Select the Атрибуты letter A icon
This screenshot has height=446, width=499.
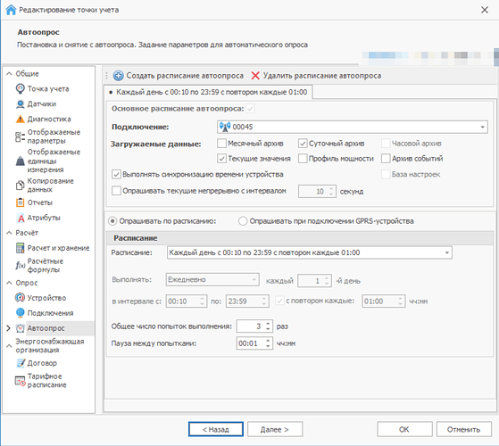[21, 218]
